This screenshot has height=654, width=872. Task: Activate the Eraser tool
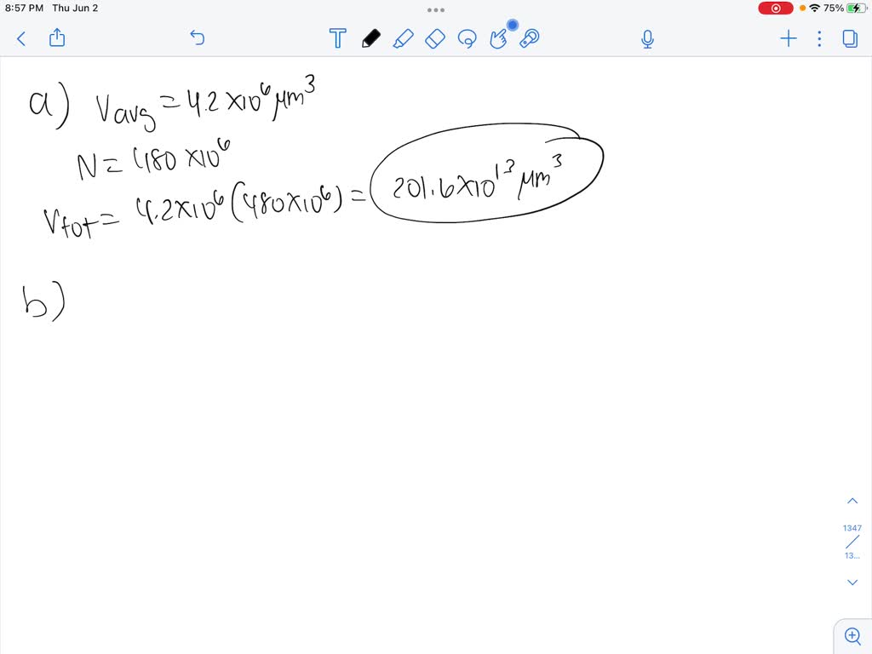tap(435, 38)
